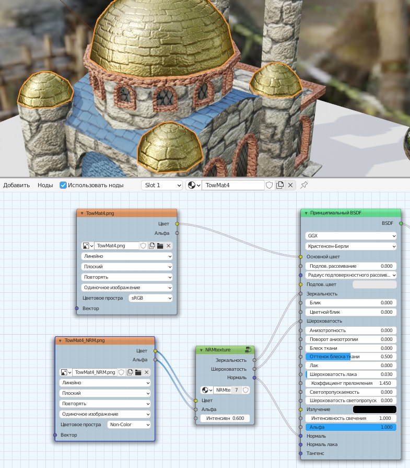Click the Интенсивность свечения 1.000 field
Viewport: 410px width, 468px height.
click(351, 418)
